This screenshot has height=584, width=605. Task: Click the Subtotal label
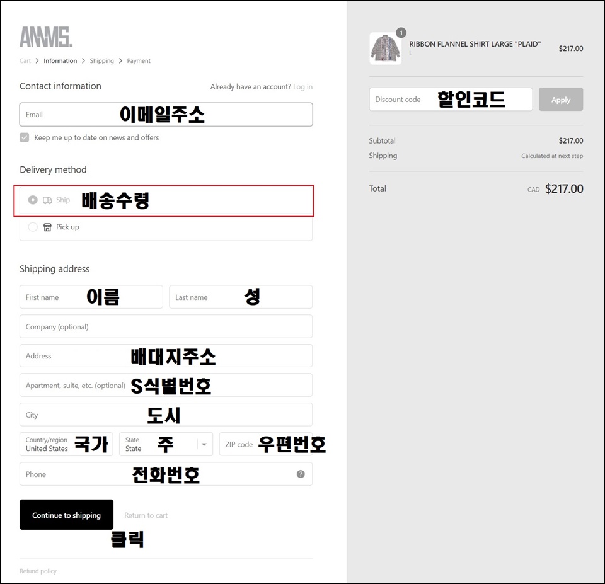(382, 140)
